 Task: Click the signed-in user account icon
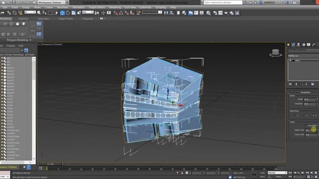click(x=261, y=2)
